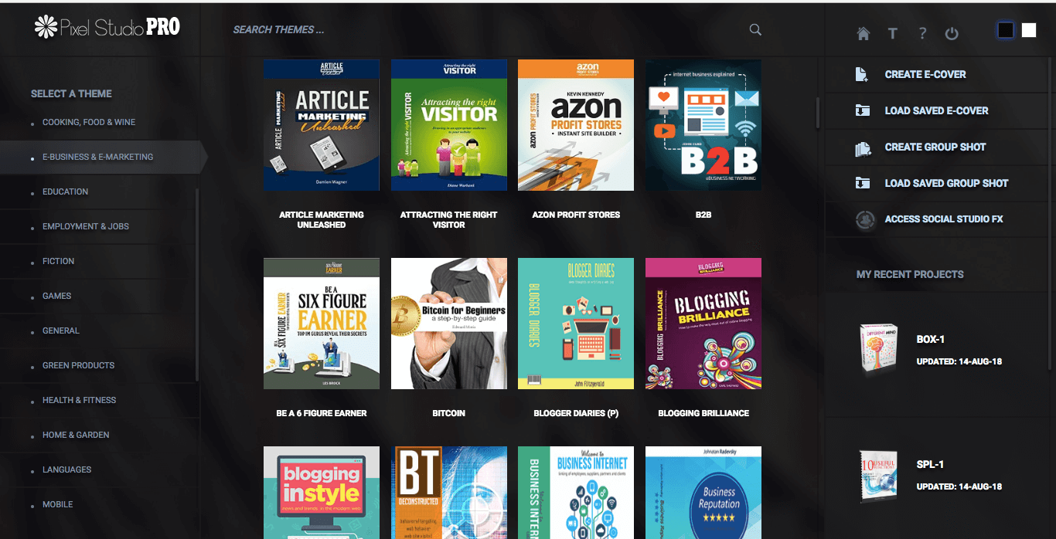Switch to the white theme swatch
Viewport: 1056px width, 539px height.
coord(1029,30)
